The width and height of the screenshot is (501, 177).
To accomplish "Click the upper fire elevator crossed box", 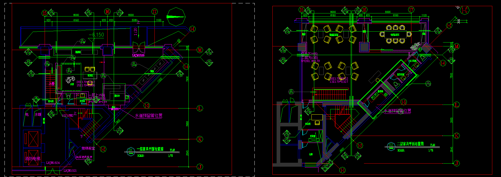I will [x=33, y=139].
